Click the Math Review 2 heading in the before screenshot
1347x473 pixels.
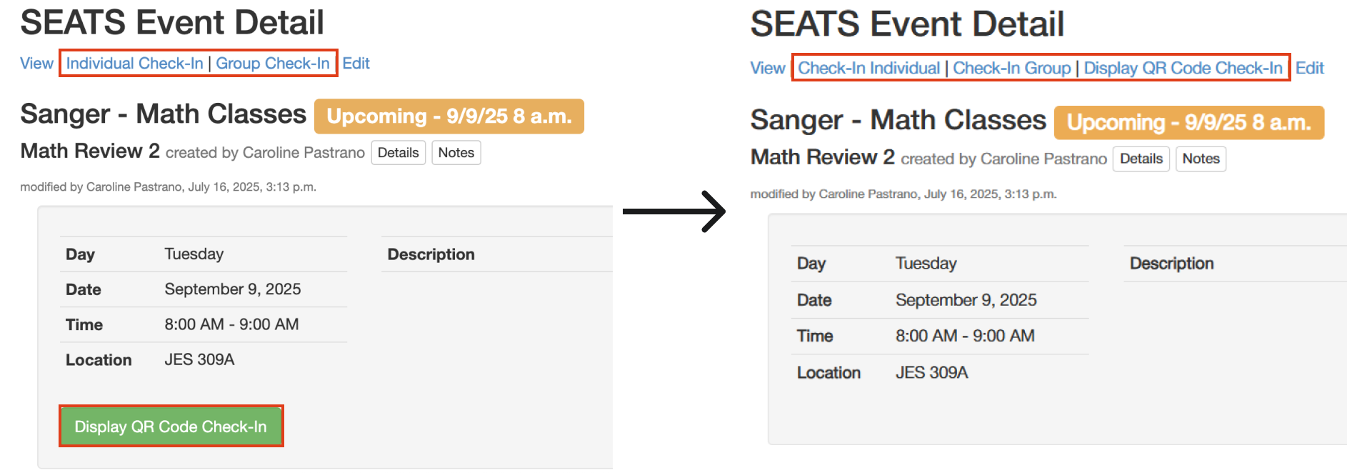(x=90, y=151)
